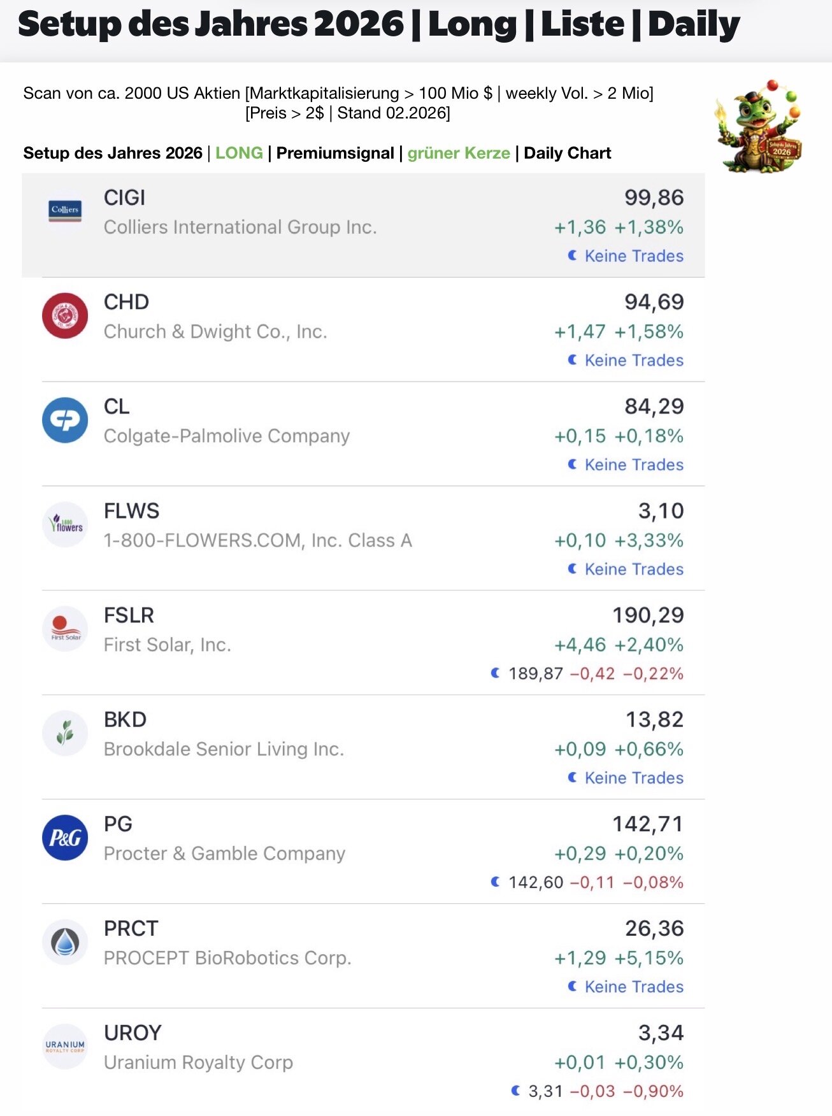Click the PRCT change +5,15%

(649, 958)
